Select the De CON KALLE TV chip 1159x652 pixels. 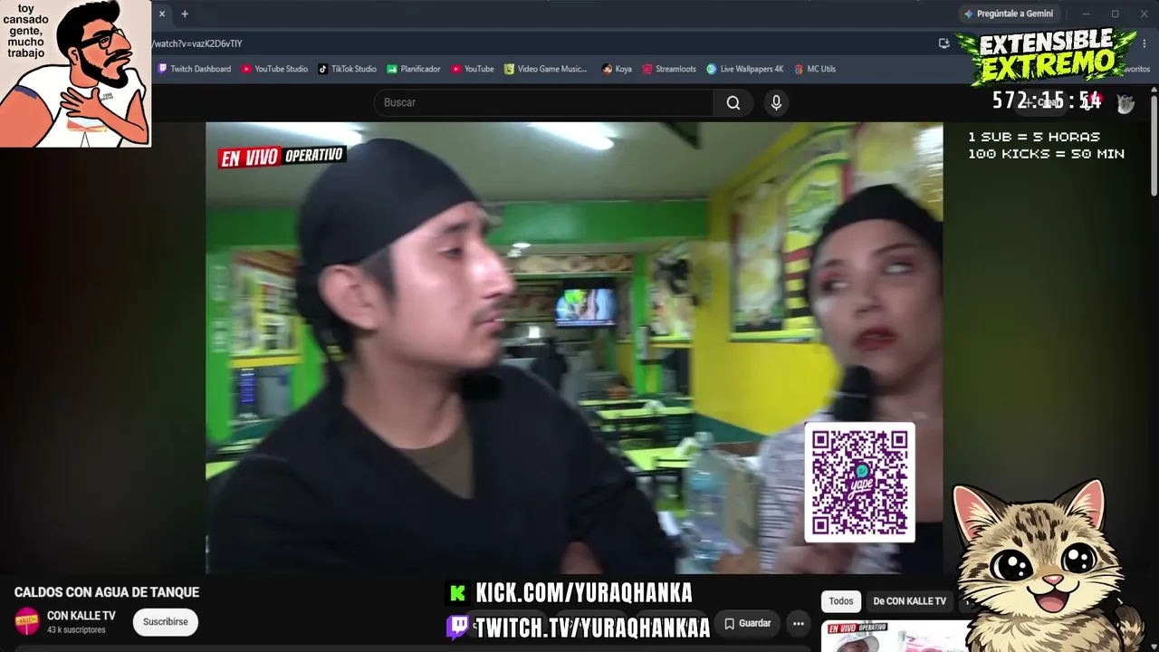909,601
